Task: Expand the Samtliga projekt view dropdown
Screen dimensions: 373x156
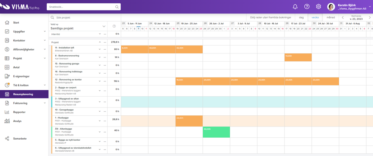Action: click(104, 26)
